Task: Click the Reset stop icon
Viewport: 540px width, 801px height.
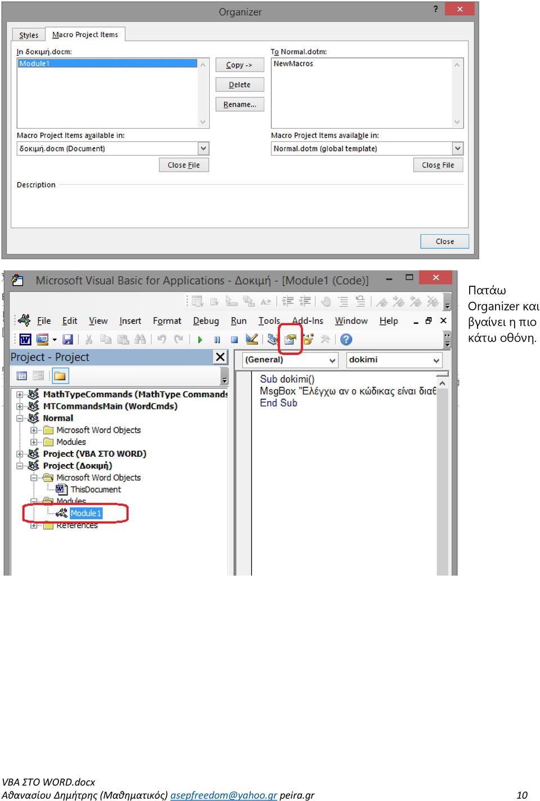Action: coord(234,340)
